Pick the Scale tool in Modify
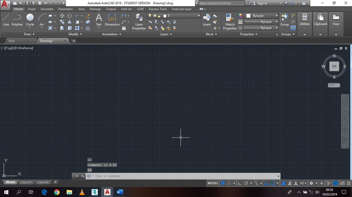Image resolution: width=352 pixels, height=197 pixels. [70, 28]
